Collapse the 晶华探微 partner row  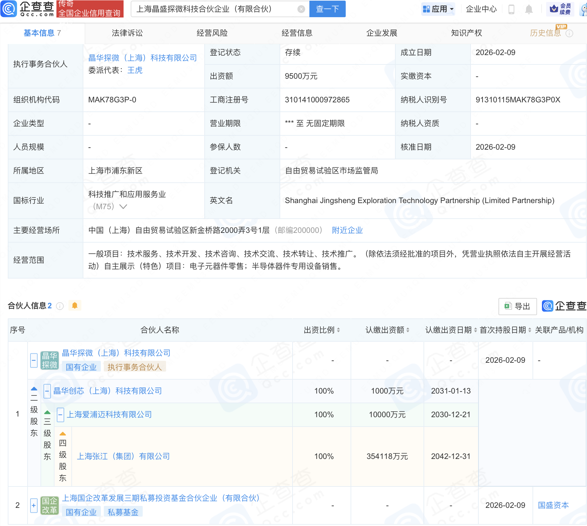click(x=34, y=360)
